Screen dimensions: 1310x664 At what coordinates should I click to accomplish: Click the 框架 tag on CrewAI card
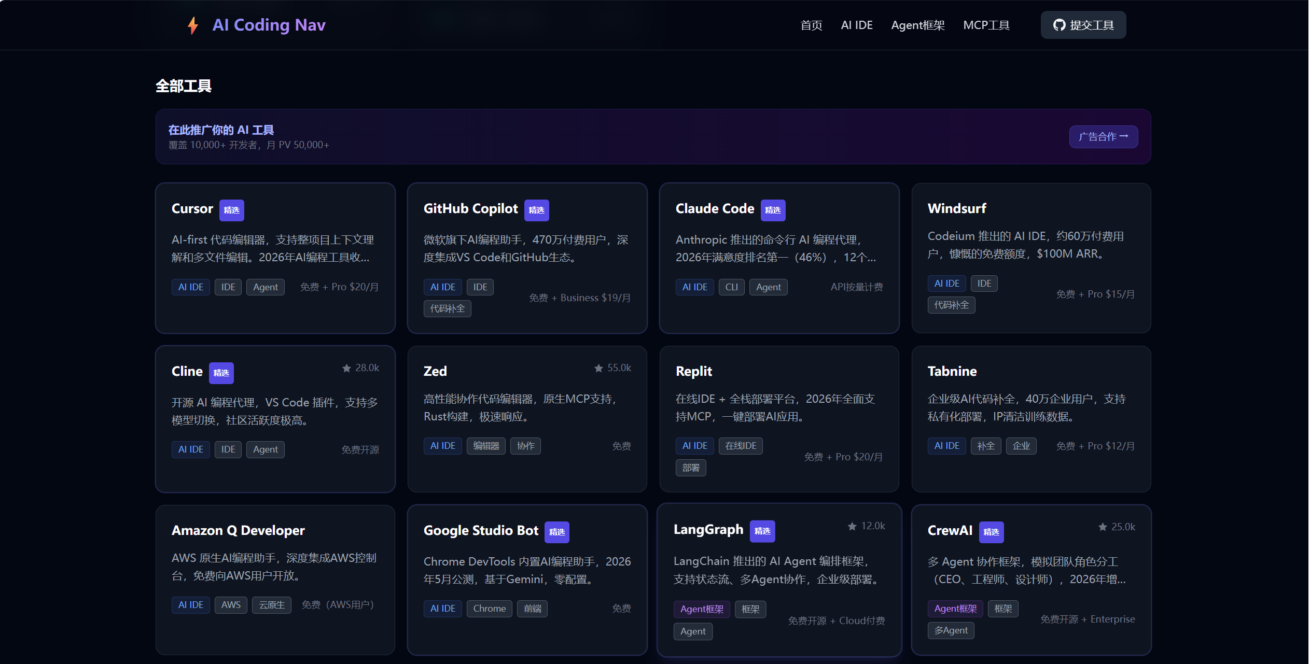(1003, 609)
